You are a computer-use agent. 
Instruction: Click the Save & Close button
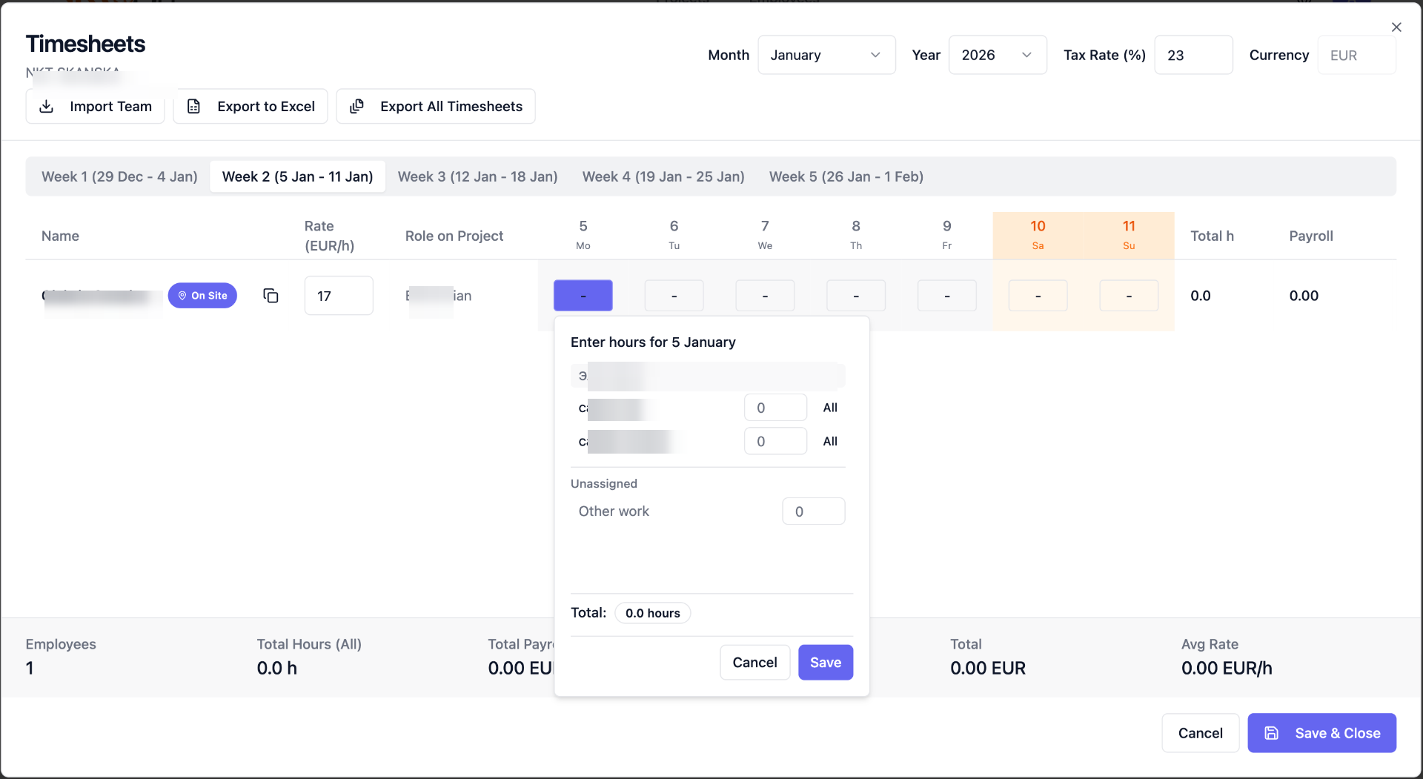point(1321,733)
